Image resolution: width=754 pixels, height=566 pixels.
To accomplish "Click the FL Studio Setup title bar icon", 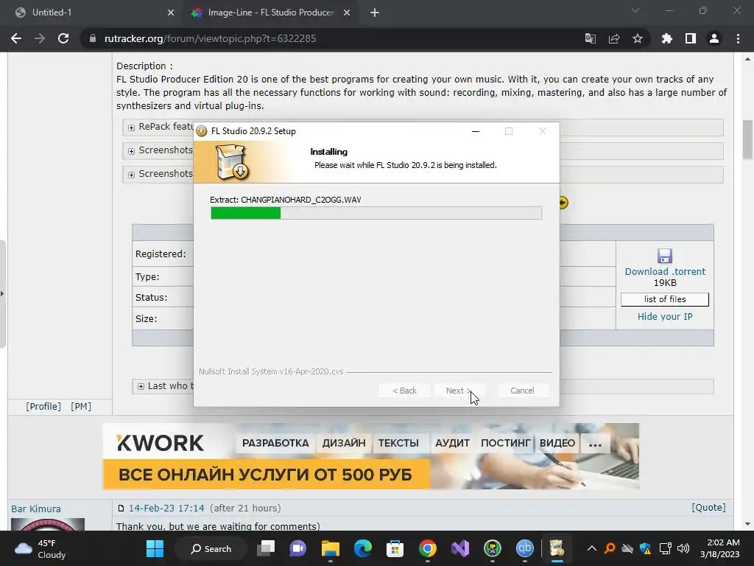I will (202, 131).
